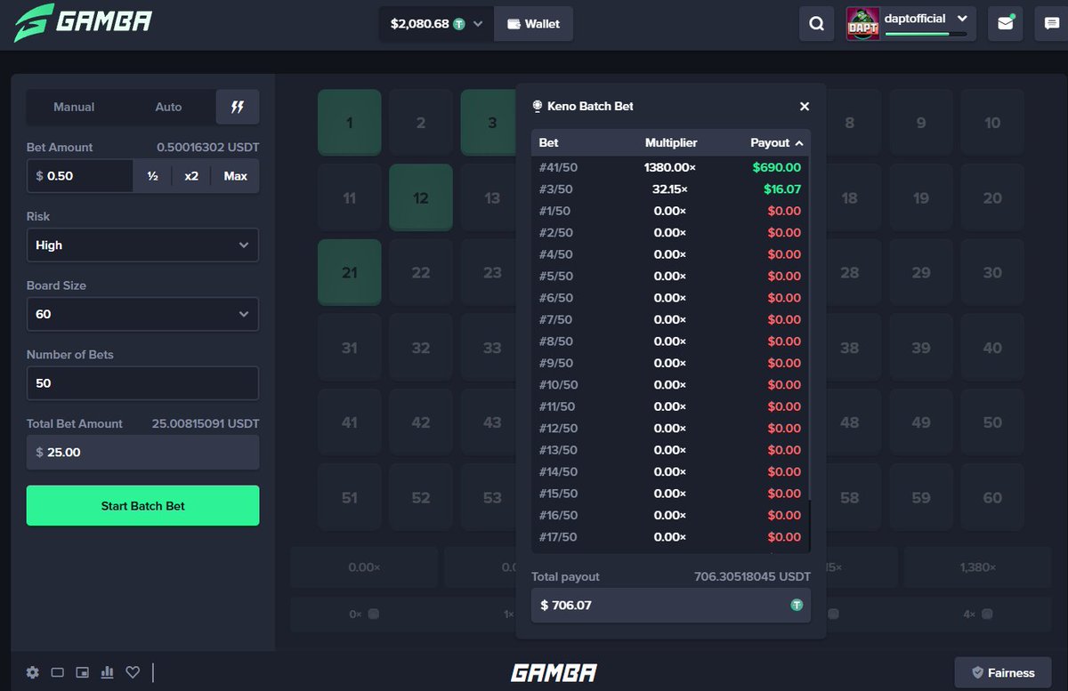This screenshot has width=1068, height=691.
Task: Click bet row #41/50 with $690.00 payout
Action: tap(670, 167)
